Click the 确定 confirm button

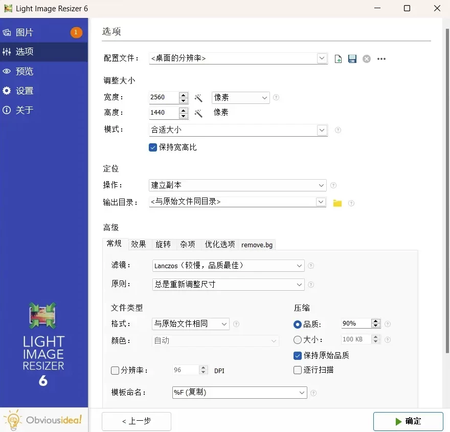tap(408, 421)
